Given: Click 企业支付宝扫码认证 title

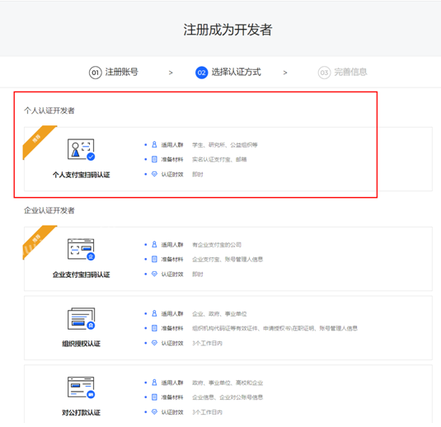Looking at the screenshot, I should point(81,274).
